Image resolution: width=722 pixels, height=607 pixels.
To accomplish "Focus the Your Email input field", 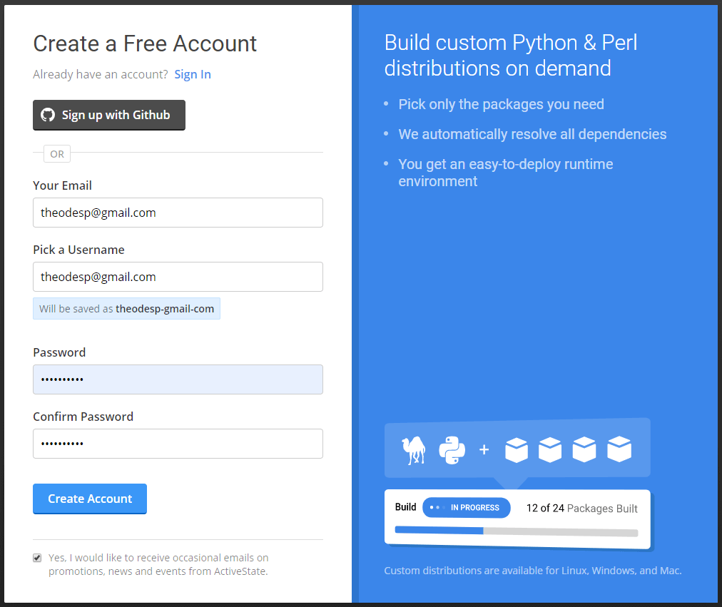I will pyautogui.click(x=178, y=212).
